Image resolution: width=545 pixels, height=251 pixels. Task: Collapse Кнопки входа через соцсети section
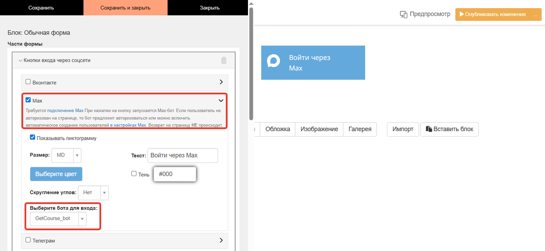coord(20,60)
